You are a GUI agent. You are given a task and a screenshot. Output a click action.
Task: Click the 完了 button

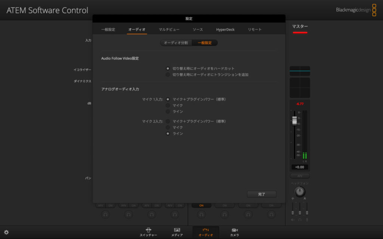[261, 194]
